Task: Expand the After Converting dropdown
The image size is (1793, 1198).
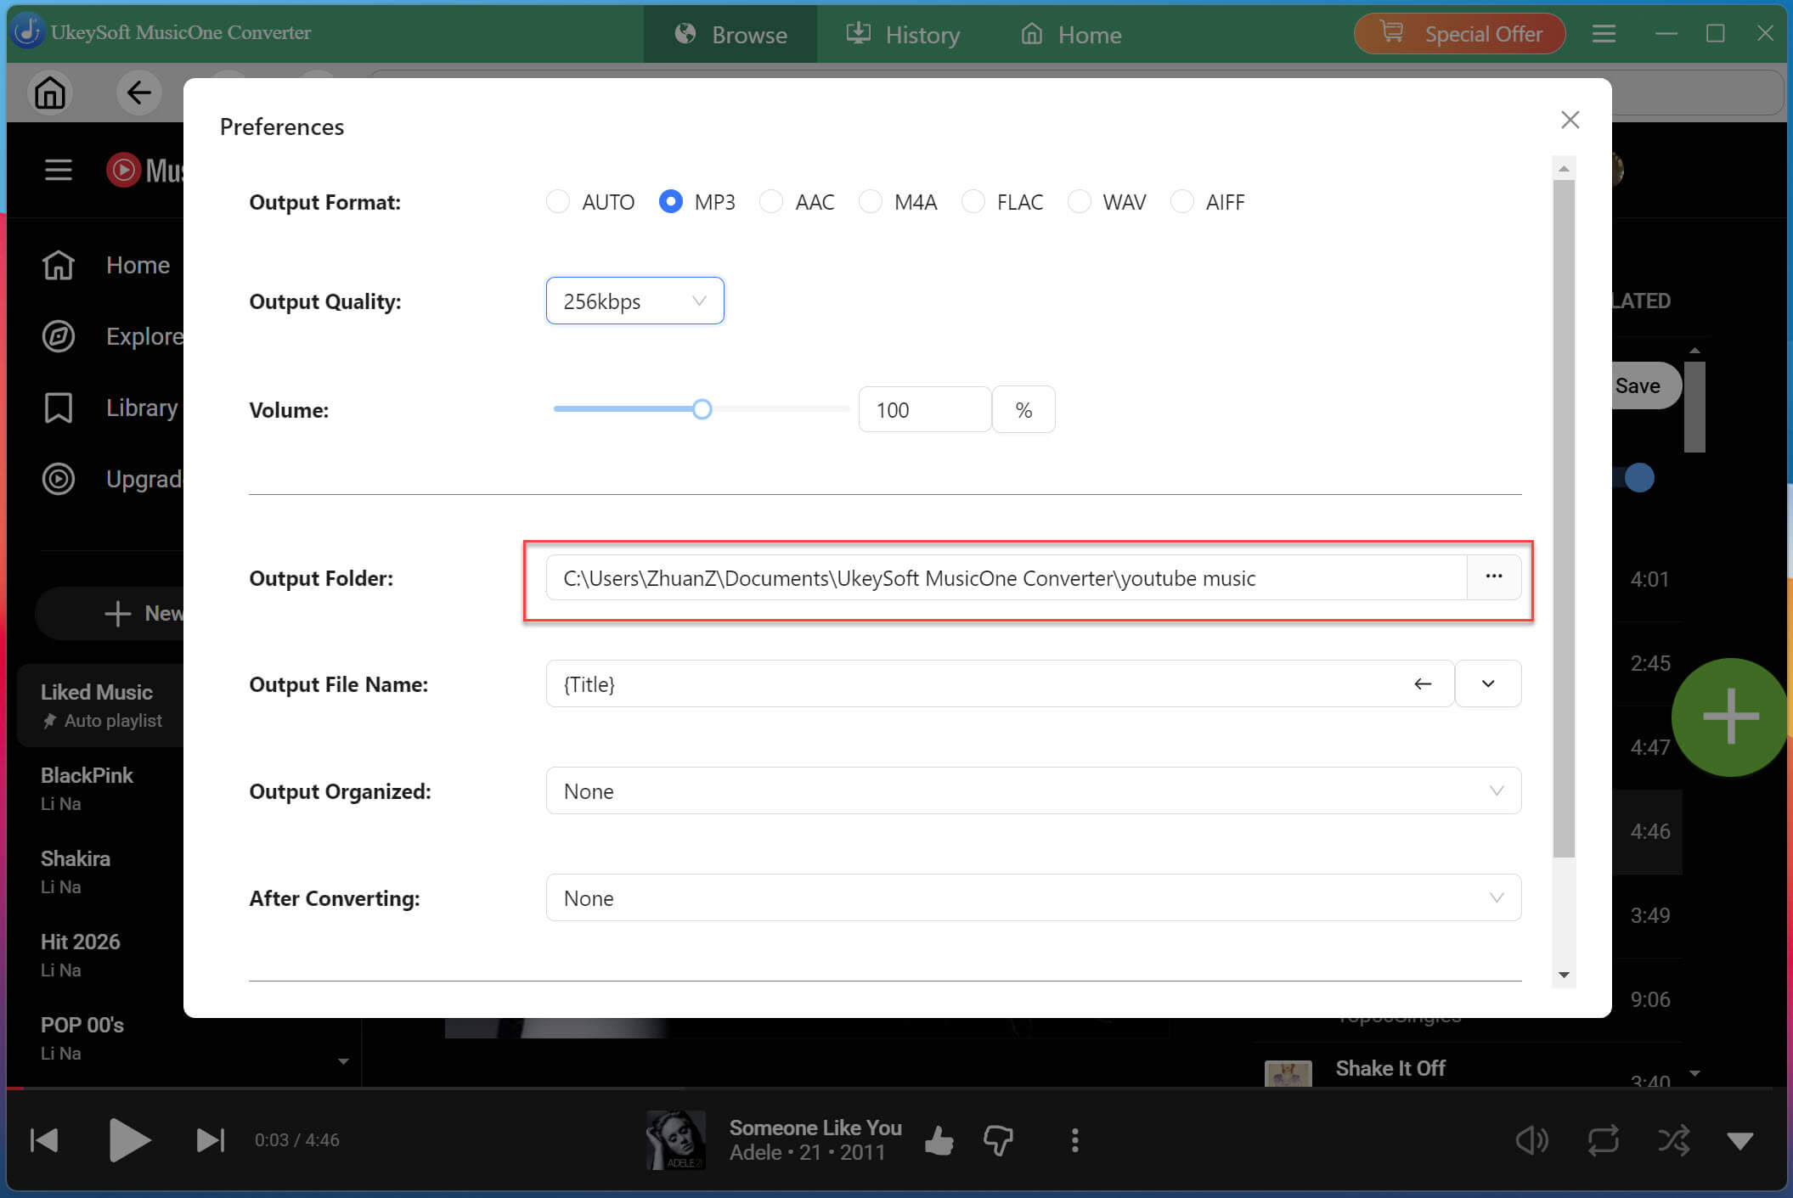Action: tap(1033, 897)
